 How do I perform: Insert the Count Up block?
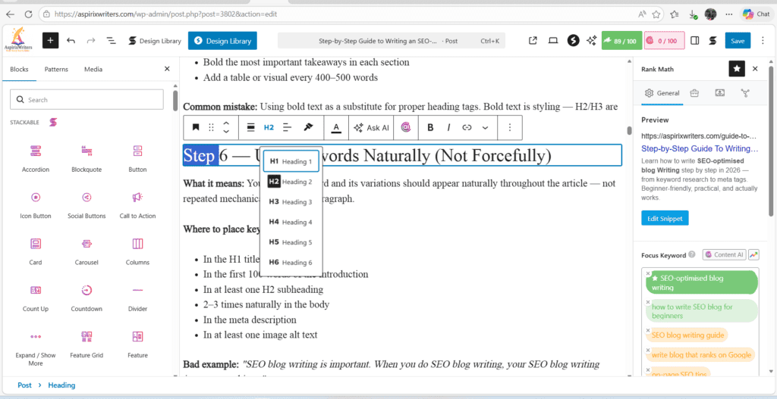[x=36, y=298]
